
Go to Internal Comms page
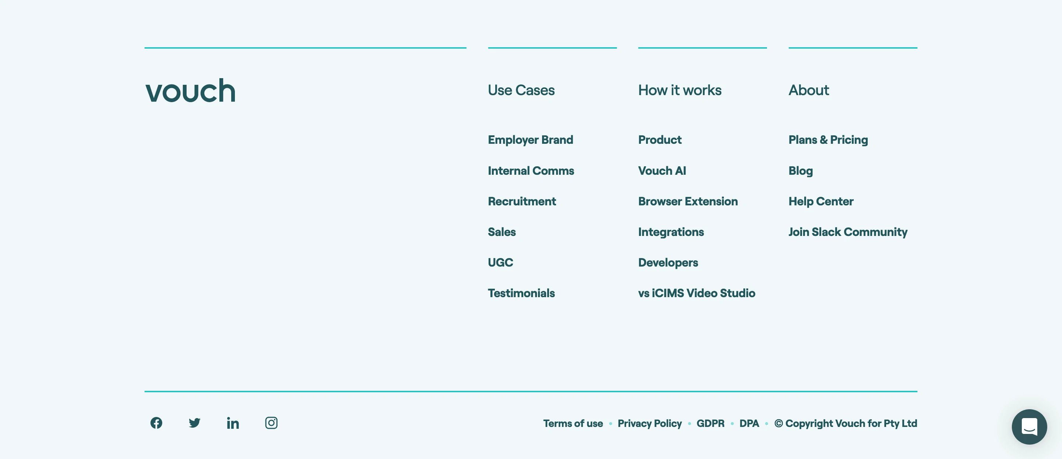[531, 171]
